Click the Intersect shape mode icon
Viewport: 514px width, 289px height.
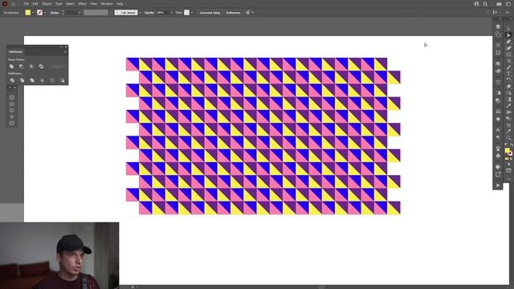[31, 67]
